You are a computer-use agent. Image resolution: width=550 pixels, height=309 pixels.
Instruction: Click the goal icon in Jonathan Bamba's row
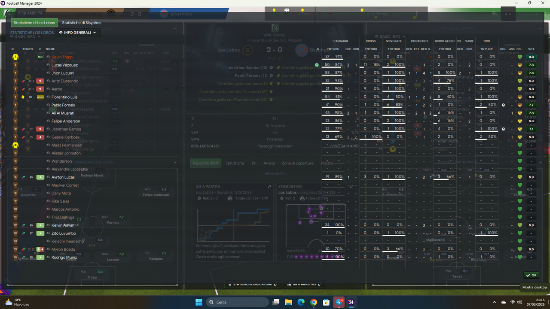(x=503, y=129)
